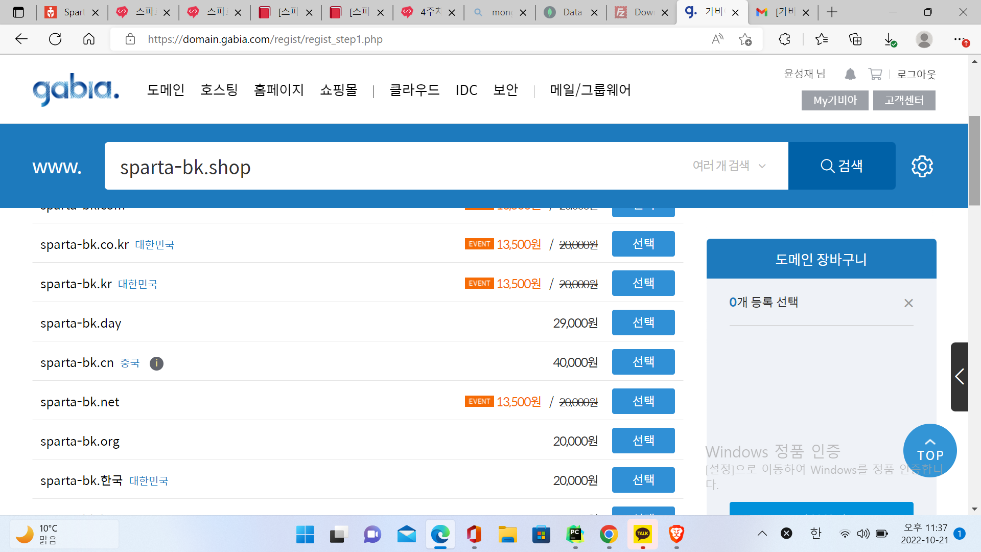Click the page vertical scrollbar thumb
The width and height of the screenshot is (981, 552).
click(x=974, y=160)
